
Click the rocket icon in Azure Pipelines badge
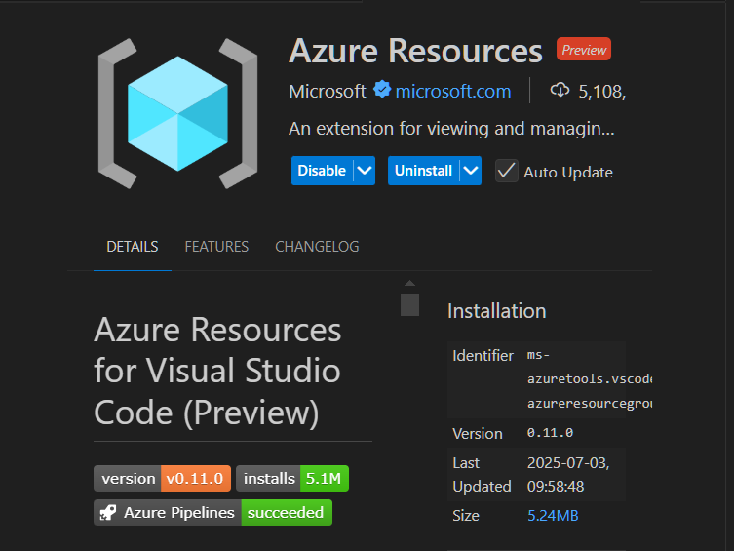(x=108, y=513)
